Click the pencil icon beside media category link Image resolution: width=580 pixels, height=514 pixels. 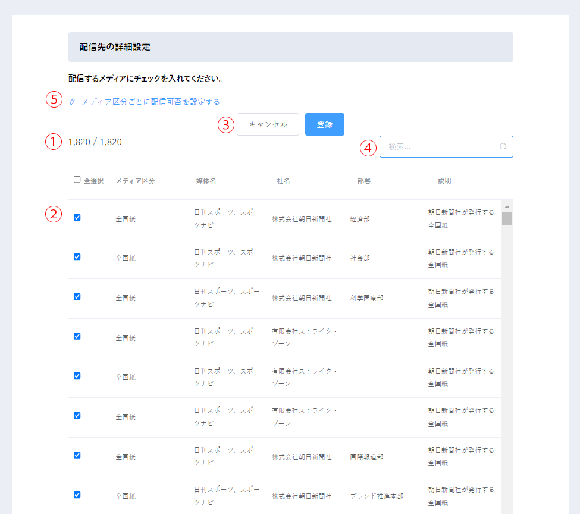point(73,102)
